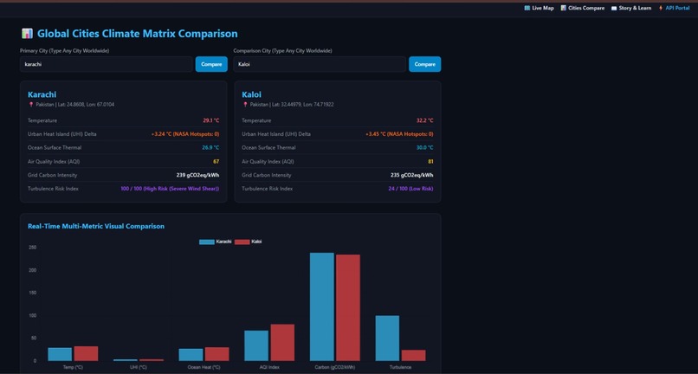Click Kaloi carbon intensity 235 gCO2eq/kWh
The width and height of the screenshot is (698, 374).
pos(411,175)
